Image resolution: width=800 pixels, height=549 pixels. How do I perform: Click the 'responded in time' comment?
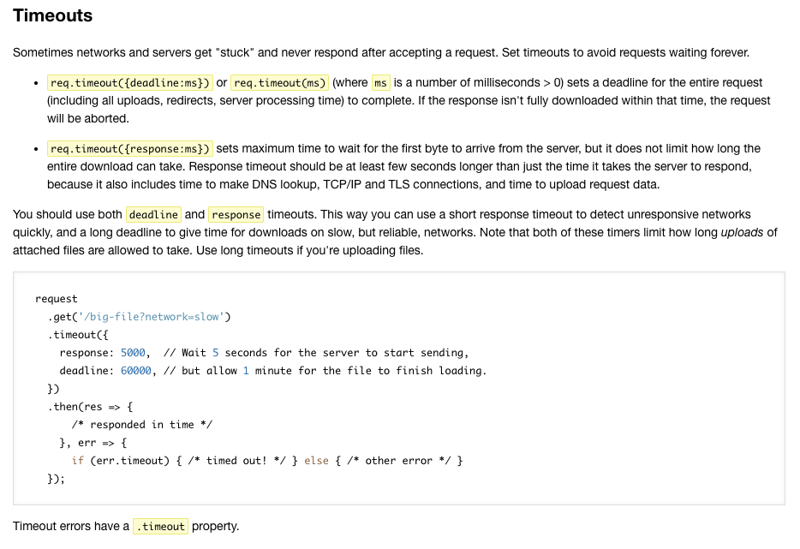142,425
